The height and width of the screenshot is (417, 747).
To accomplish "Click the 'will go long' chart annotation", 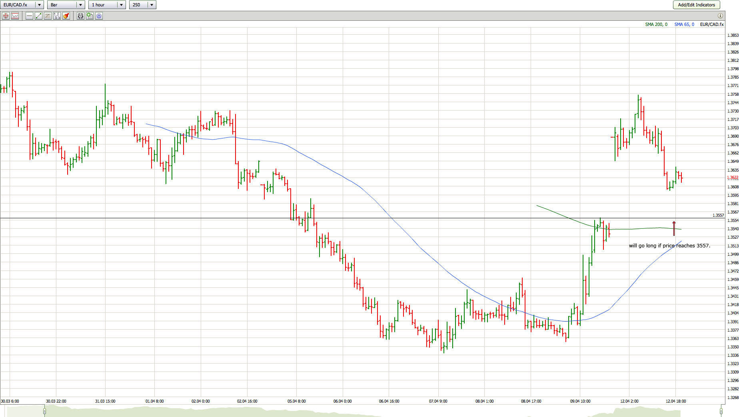I will 669,246.
